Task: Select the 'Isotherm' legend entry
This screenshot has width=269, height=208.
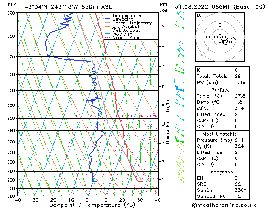Action: tap(122, 34)
